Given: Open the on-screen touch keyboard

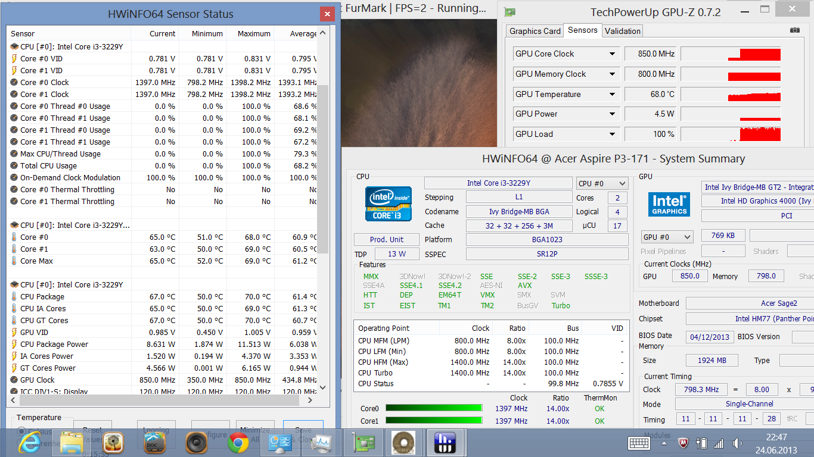Looking at the screenshot, I should [x=639, y=443].
